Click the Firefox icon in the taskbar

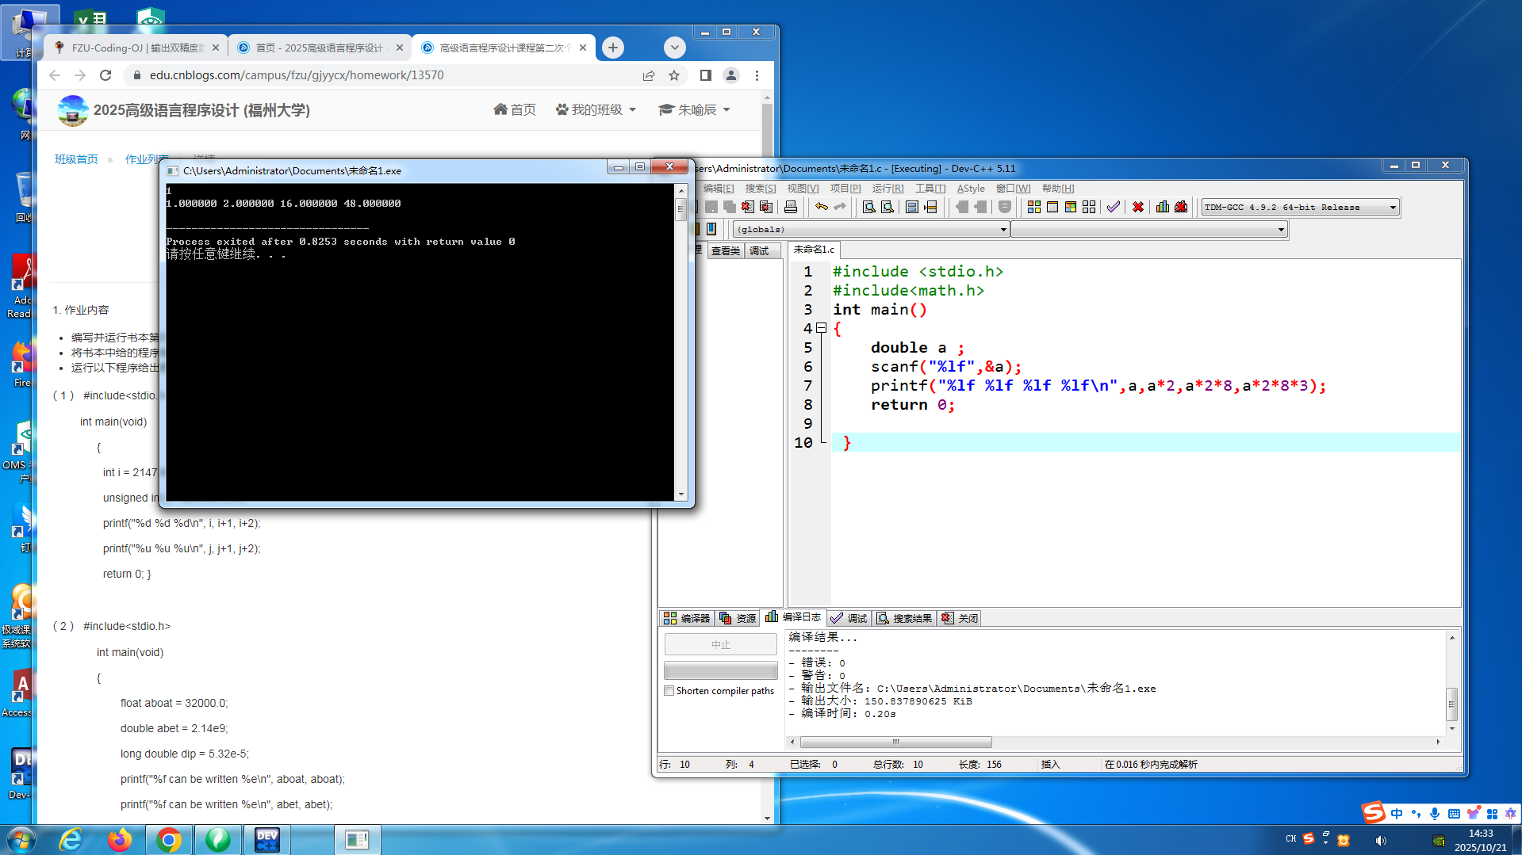coord(120,839)
